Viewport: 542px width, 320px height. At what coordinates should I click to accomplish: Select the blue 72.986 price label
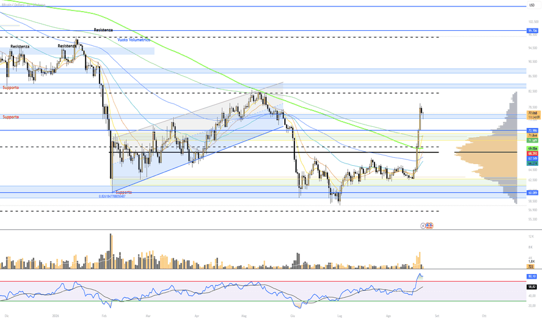tap(532, 130)
